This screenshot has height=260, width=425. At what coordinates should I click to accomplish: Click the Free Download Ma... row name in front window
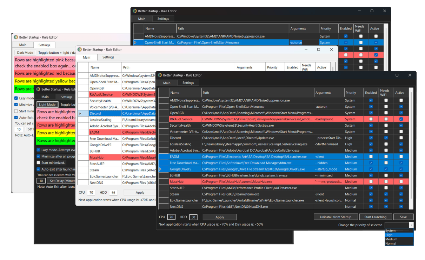tap(185, 163)
